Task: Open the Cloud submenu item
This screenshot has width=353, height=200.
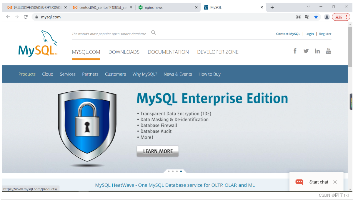Action: (48, 74)
